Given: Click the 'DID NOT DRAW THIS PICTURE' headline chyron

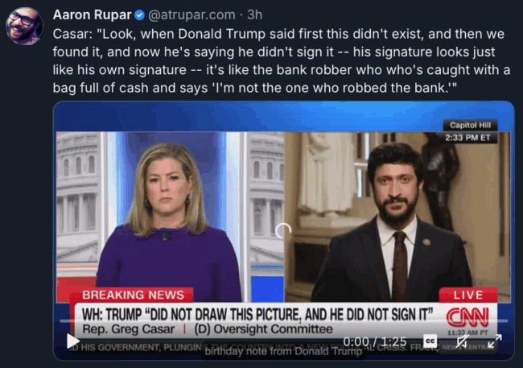Looking at the screenshot, I should click(x=257, y=315).
